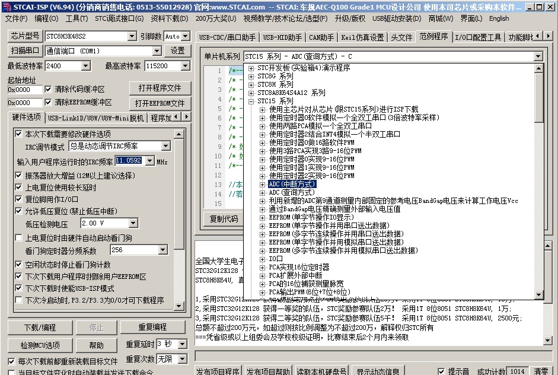The width and height of the screenshot is (558, 375).
Task: Open IRC frequency 11.0592 dropdown
Action: [x=150, y=161]
